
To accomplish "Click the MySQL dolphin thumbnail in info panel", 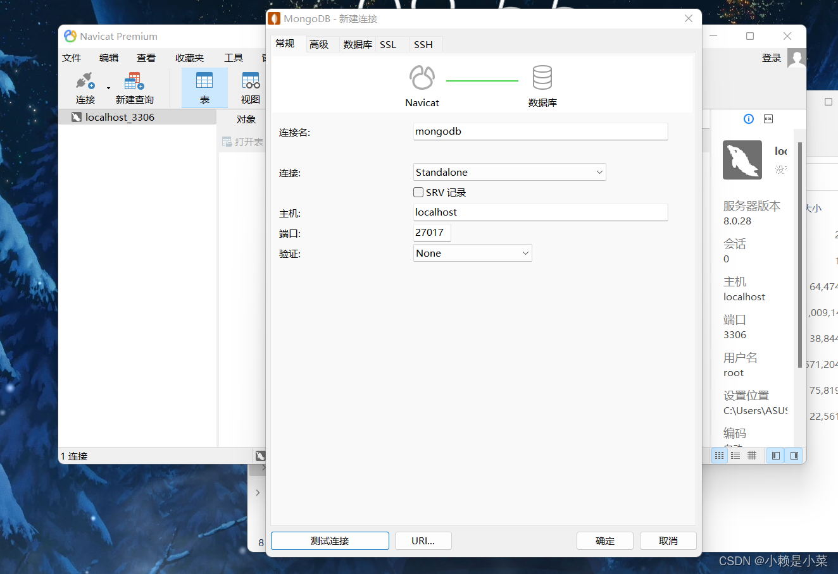I will coord(742,160).
